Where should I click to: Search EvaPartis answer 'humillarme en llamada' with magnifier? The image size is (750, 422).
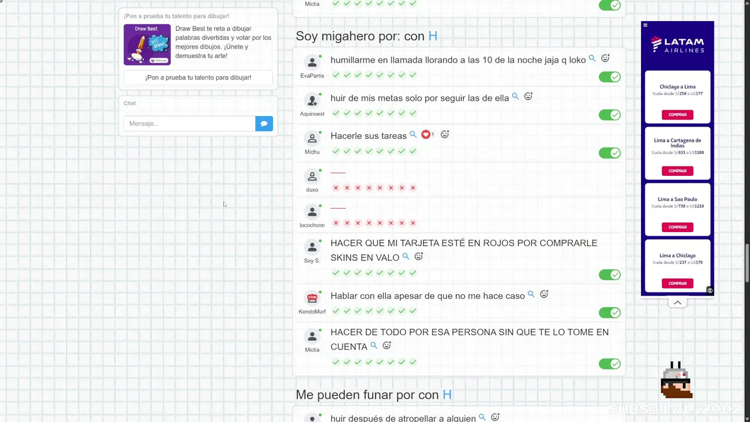pyautogui.click(x=592, y=59)
